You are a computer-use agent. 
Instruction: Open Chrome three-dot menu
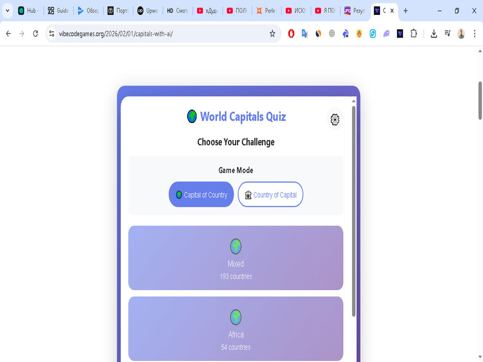point(475,34)
